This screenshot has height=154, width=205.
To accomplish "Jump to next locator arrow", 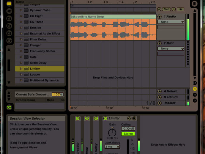I will coord(174,9).
